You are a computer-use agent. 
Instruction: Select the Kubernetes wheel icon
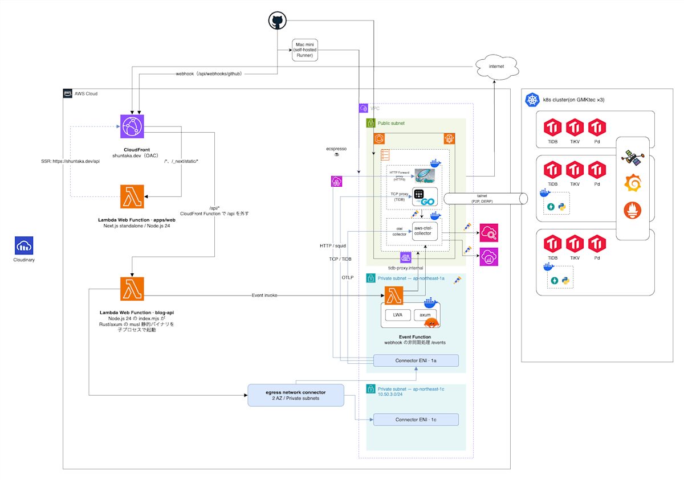click(532, 100)
